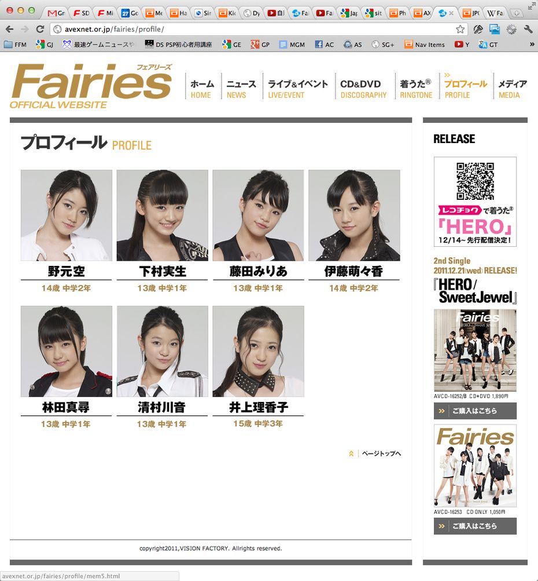538x581 pixels.
Task: Click ご購入はこちら under CD ONLY edition
Action: (x=475, y=526)
